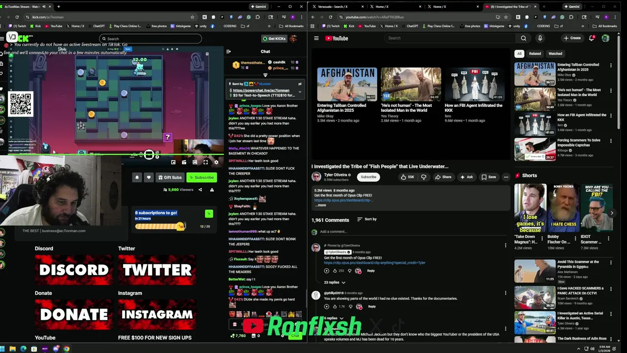Select Watched filter chip
The image size is (627, 353).
555,53
